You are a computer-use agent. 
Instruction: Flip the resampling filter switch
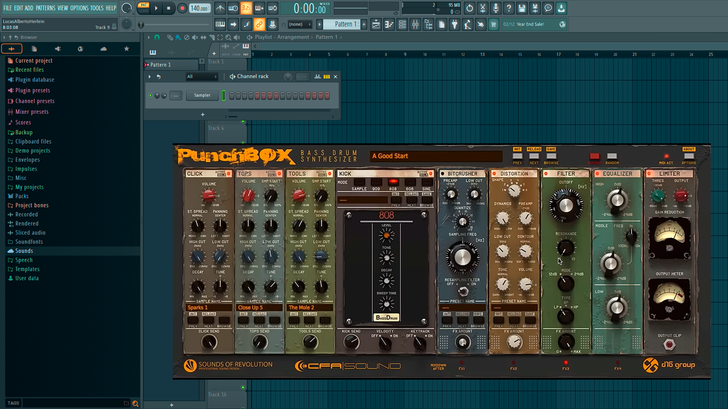click(x=463, y=291)
